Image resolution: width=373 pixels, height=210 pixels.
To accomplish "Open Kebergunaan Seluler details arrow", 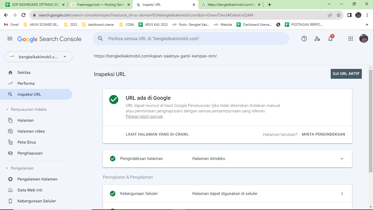I will pyautogui.click(x=342, y=194).
